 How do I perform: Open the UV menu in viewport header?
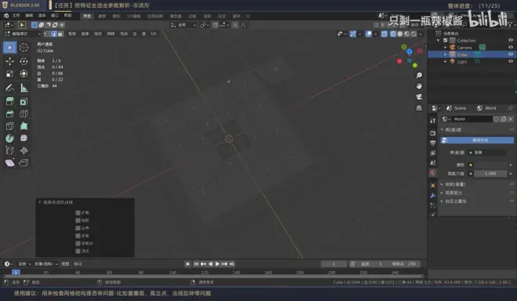click(154, 34)
